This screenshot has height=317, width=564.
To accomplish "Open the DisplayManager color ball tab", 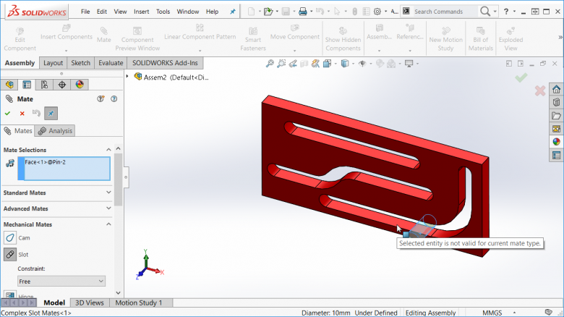I will (80, 85).
